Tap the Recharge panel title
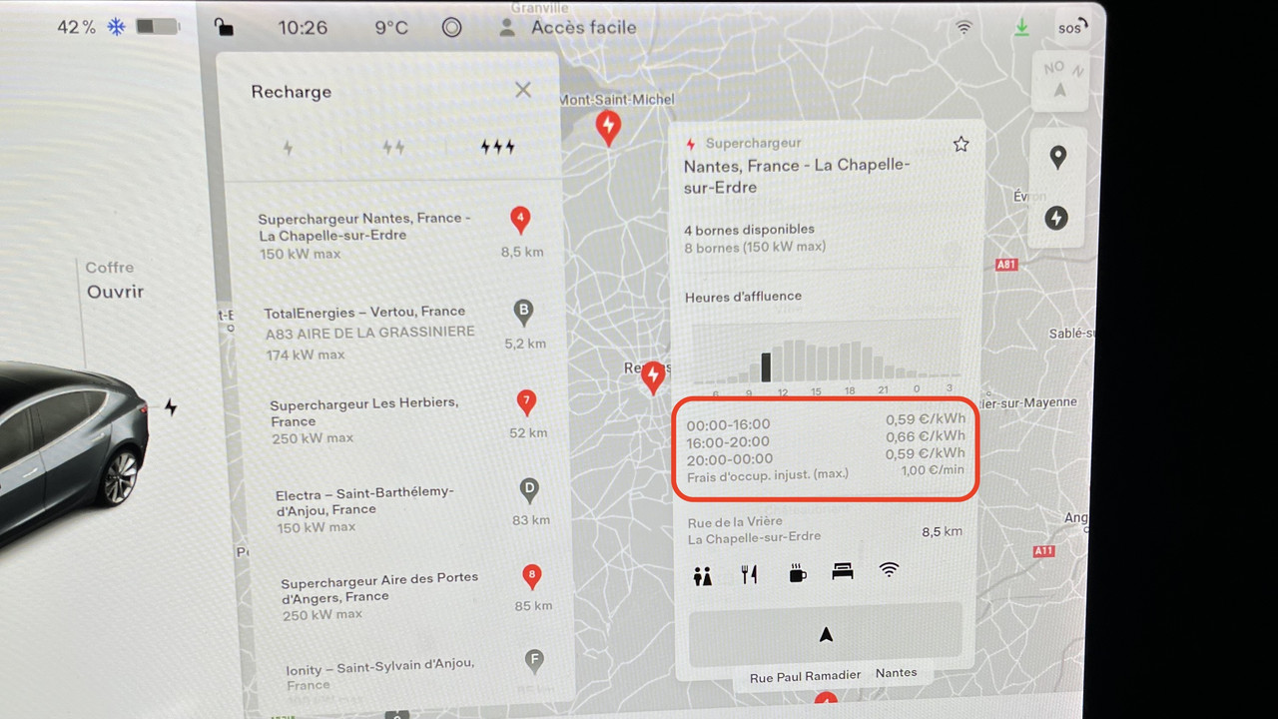 (291, 92)
